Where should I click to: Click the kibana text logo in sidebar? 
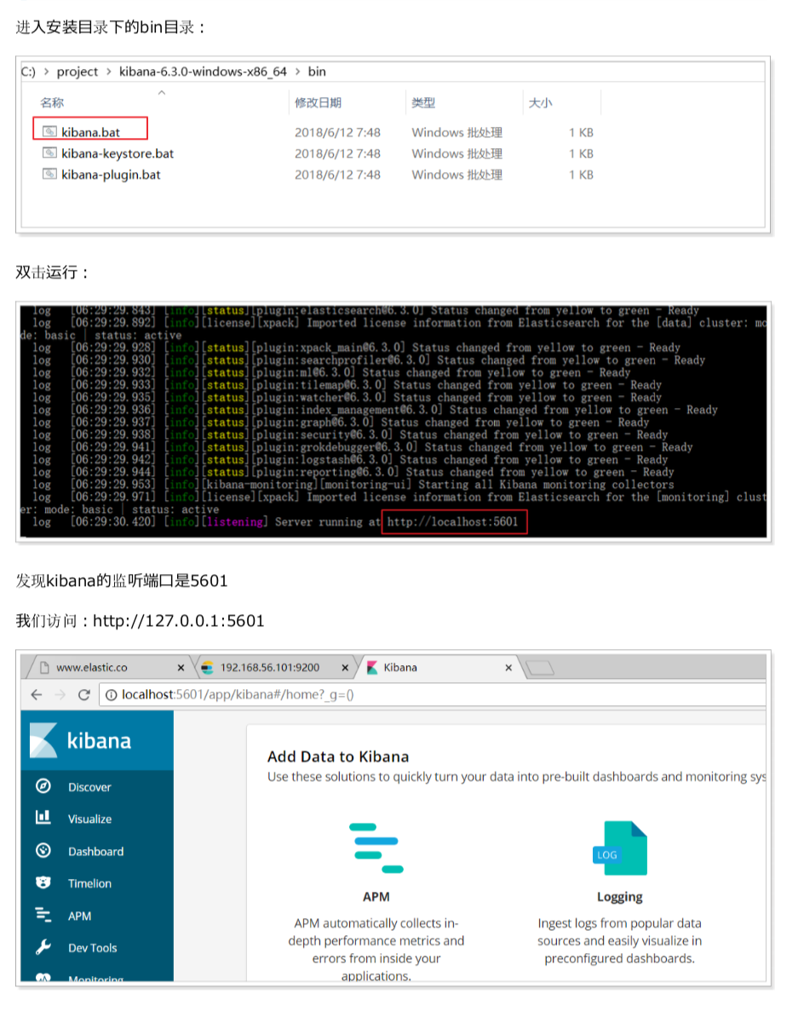coord(99,740)
